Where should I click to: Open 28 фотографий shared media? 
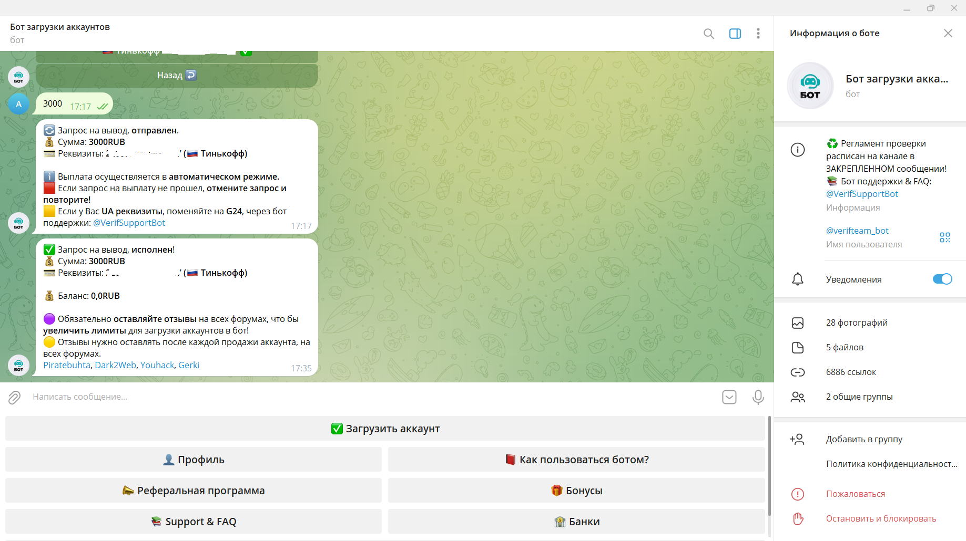856,322
